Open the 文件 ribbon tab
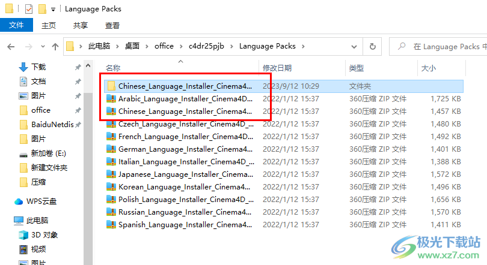 click(16, 25)
